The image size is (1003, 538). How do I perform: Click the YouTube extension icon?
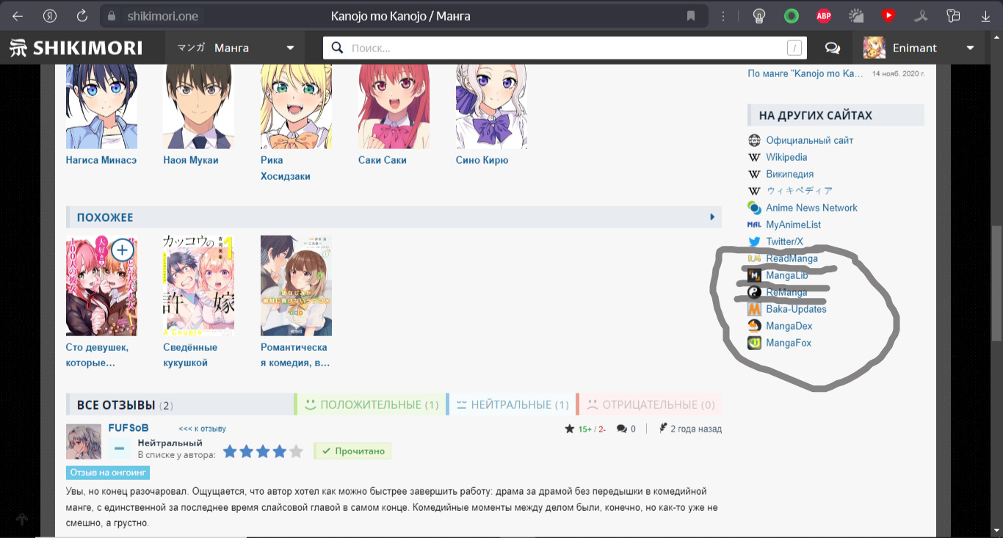888,16
